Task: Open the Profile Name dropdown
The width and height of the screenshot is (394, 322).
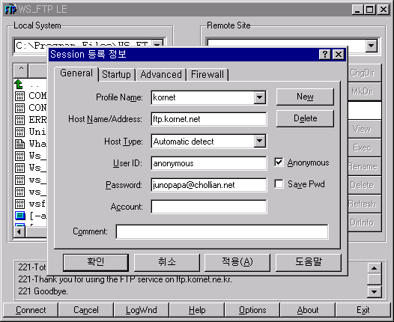Action: [x=260, y=97]
